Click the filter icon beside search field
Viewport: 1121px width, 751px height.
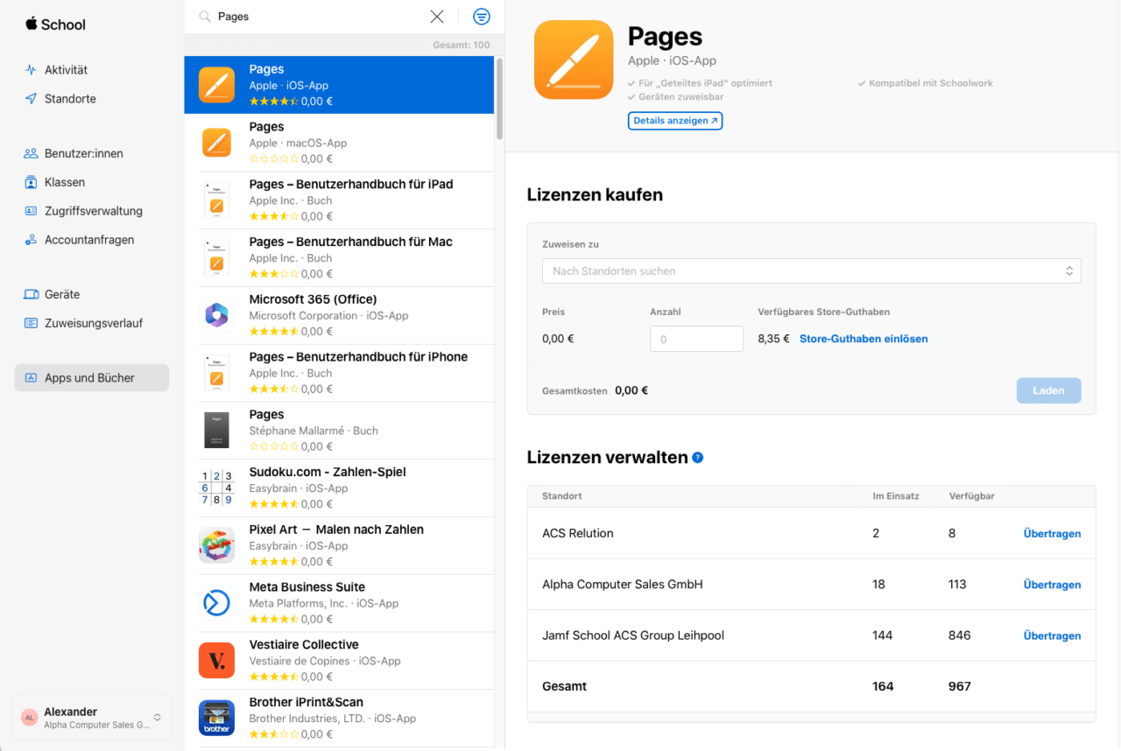click(481, 17)
